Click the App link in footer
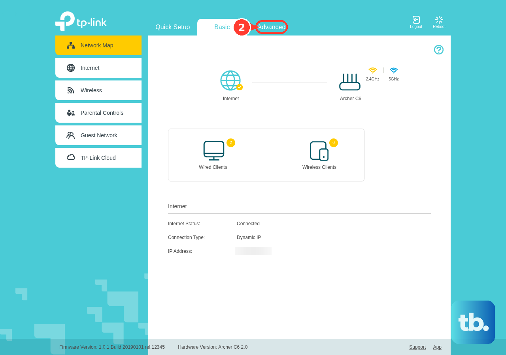The image size is (506, 355). click(x=437, y=347)
